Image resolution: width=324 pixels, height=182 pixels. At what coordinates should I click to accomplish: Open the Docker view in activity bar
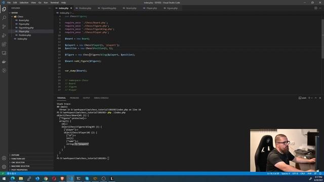point(4,62)
